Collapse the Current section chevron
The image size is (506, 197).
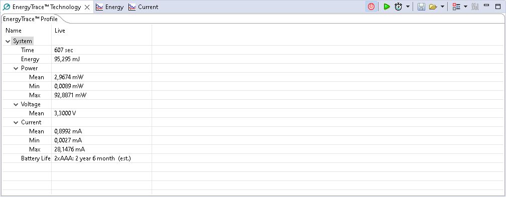coord(16,122)
